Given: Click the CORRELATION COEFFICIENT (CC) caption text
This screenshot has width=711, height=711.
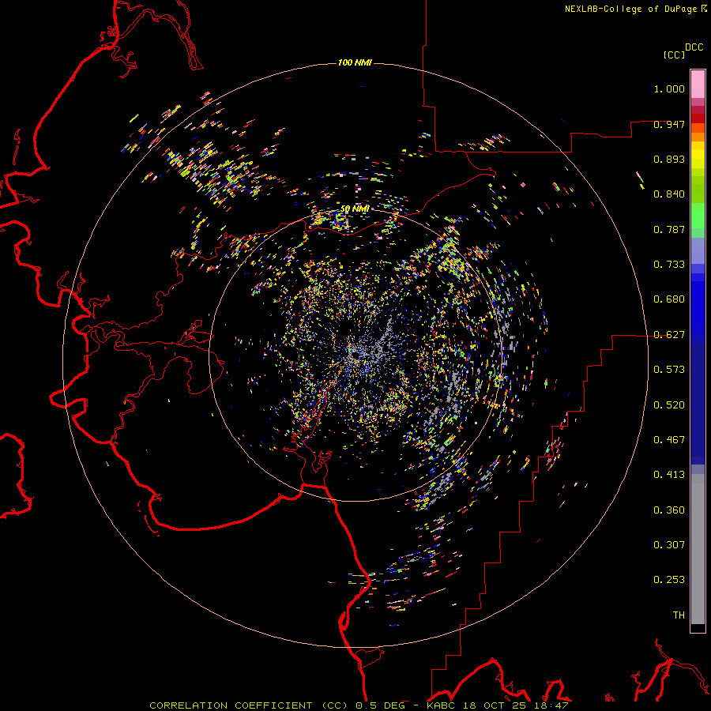Looking at the screenshot, I should (x=249, y=705).
